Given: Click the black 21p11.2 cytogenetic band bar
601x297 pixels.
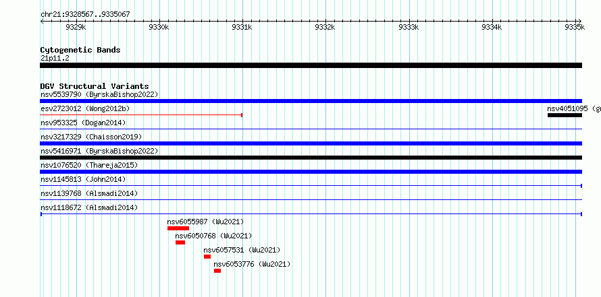Looking at the screenshot, I should [311, 65].
